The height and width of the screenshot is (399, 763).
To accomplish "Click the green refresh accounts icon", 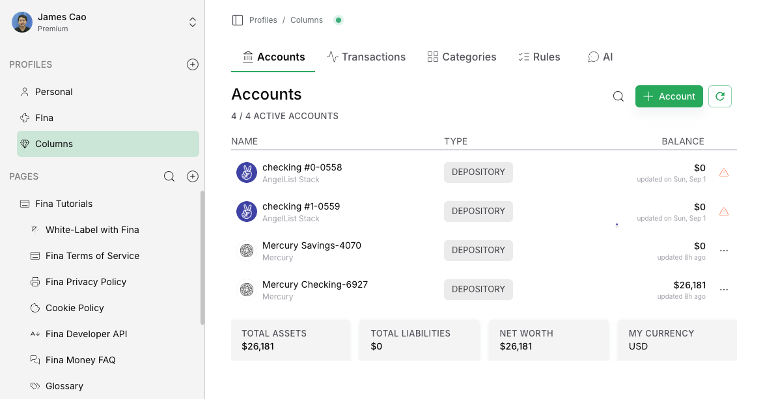I will click(x=719, y=96).
